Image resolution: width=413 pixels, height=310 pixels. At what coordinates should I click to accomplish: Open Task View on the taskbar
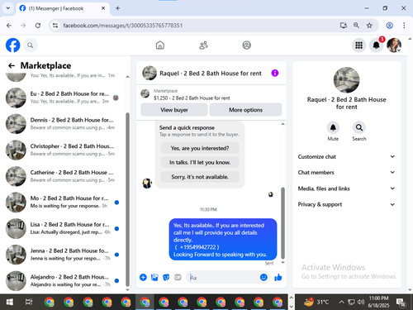click(x=29, y=302)
